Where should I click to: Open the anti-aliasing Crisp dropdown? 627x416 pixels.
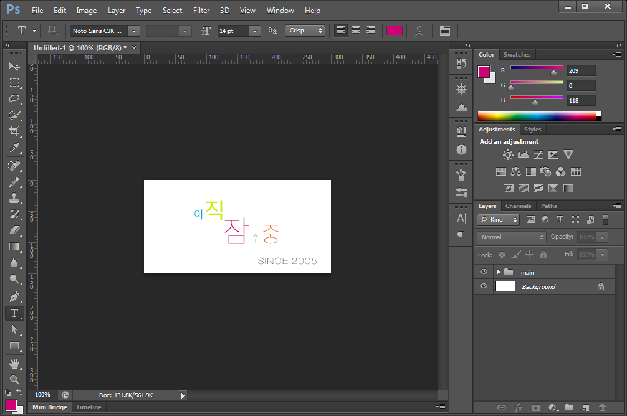[305, 31]
